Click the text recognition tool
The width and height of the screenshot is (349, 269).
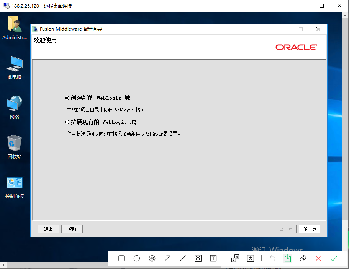251,258
